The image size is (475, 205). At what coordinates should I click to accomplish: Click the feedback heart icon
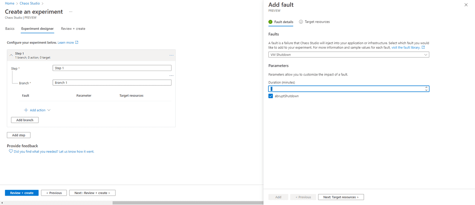[x=11, y=151]
